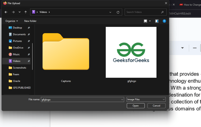Go forward using the right arrow
Screen dimensions: 201x127
pyautogui.click(x=13, y=12)
